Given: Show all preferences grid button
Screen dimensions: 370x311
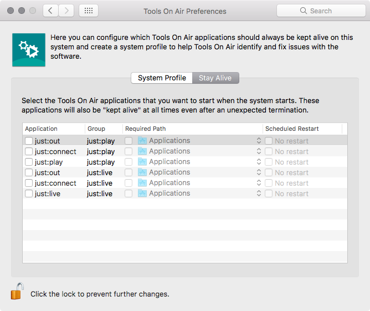Looking at the screenshot, I should click(x=89, y=11).
